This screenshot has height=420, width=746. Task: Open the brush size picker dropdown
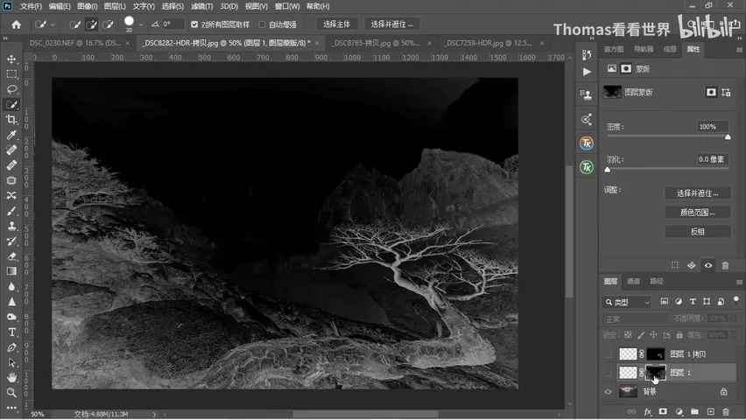point(141,24)
